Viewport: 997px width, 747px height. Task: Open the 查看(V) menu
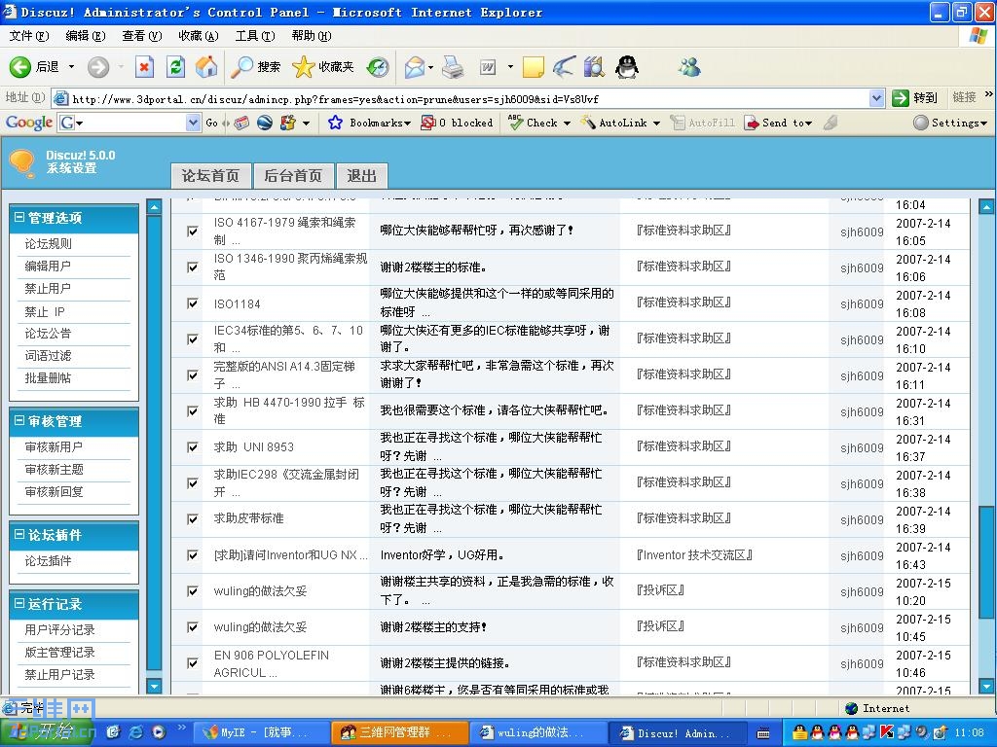(142, 36)
